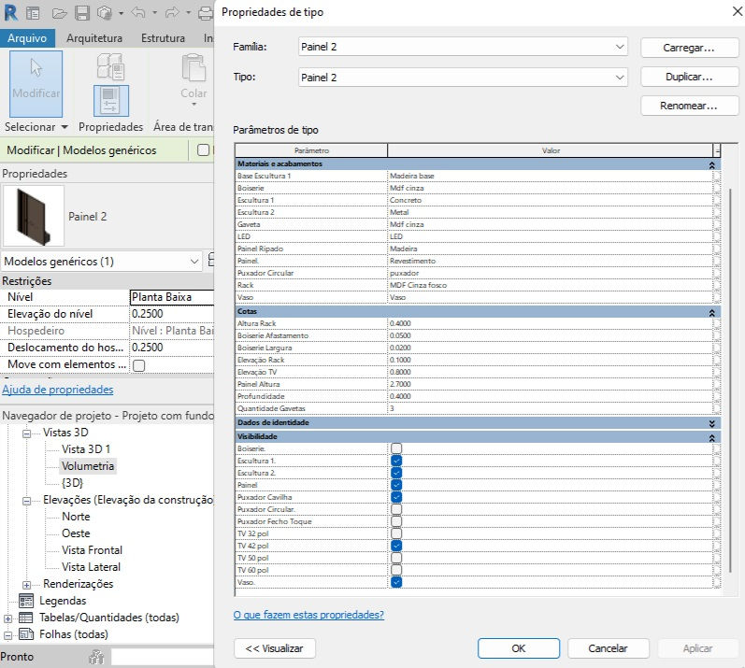The width and height of the screenshot is (745, 668).
Task: Open the Família dropdown list
Action: click(x=463, y=47)
